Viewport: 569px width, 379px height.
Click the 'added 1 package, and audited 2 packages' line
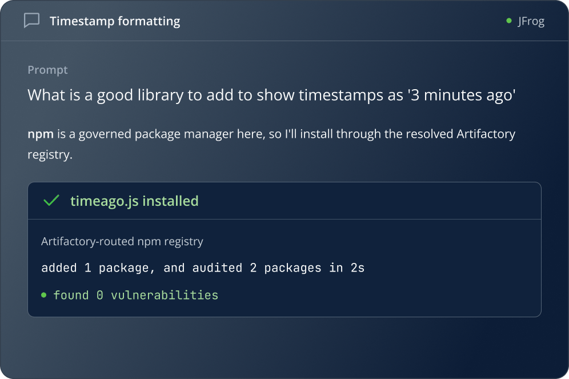(203, 268)
